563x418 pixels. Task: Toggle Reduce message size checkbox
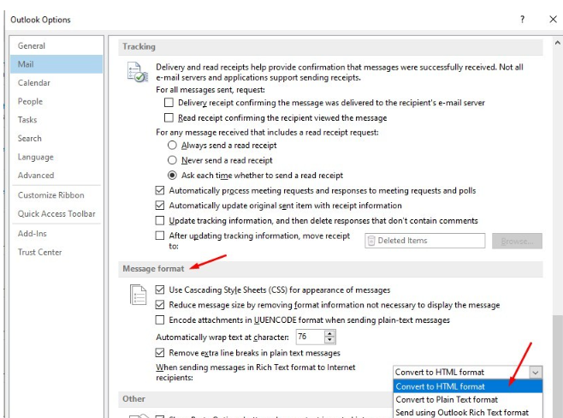click(160, 305)
